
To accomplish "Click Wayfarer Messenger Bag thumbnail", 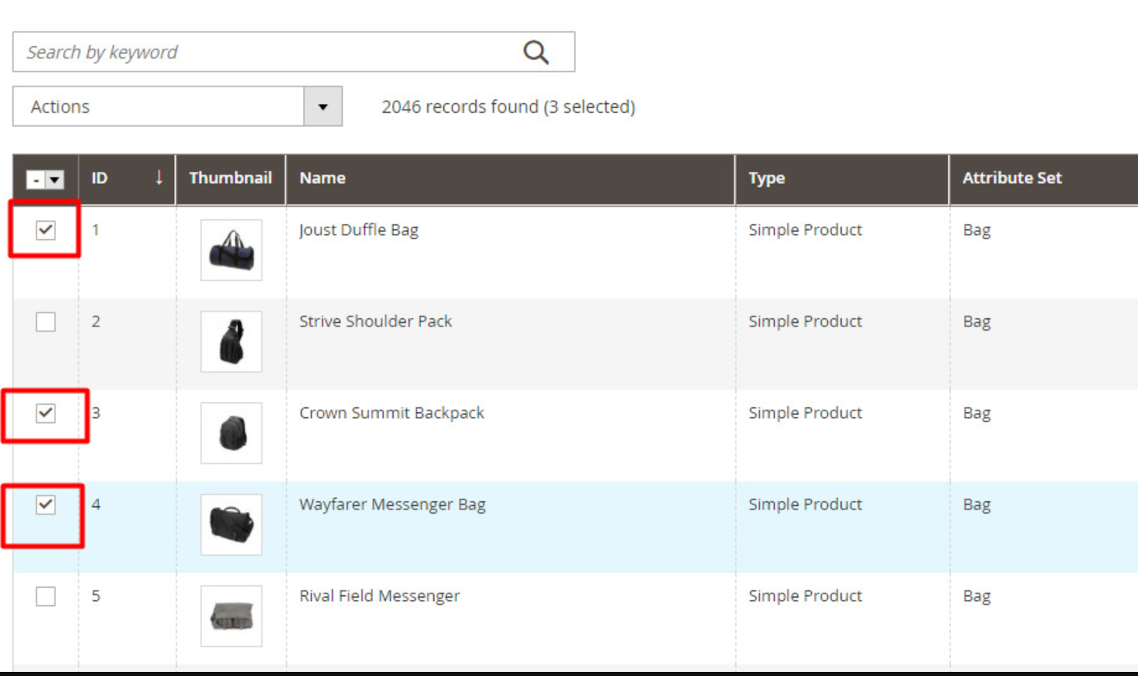I will click(231, 524).
